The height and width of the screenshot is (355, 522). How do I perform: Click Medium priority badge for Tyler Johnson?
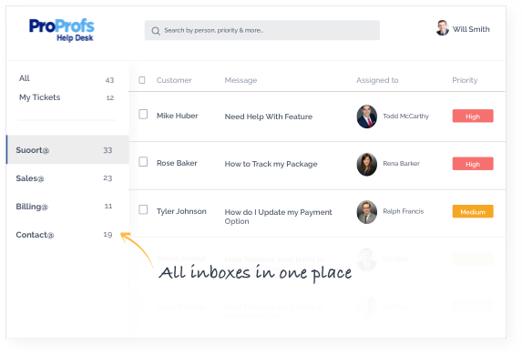[x=473, y=211]
